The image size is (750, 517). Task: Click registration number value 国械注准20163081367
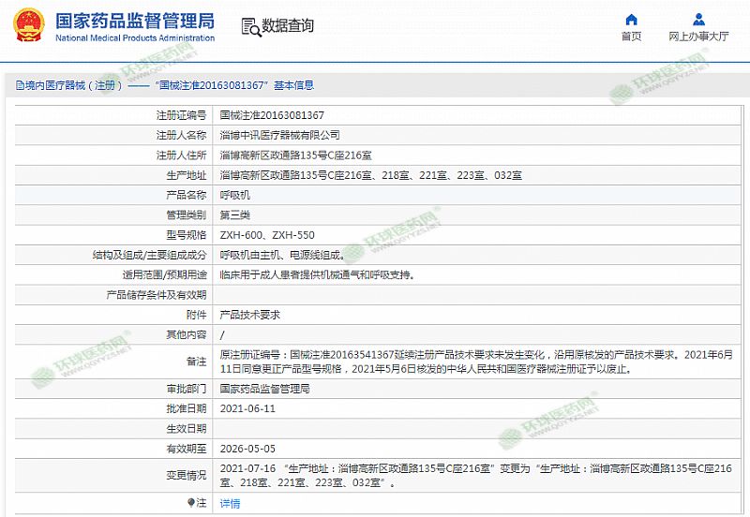(271, 115)
